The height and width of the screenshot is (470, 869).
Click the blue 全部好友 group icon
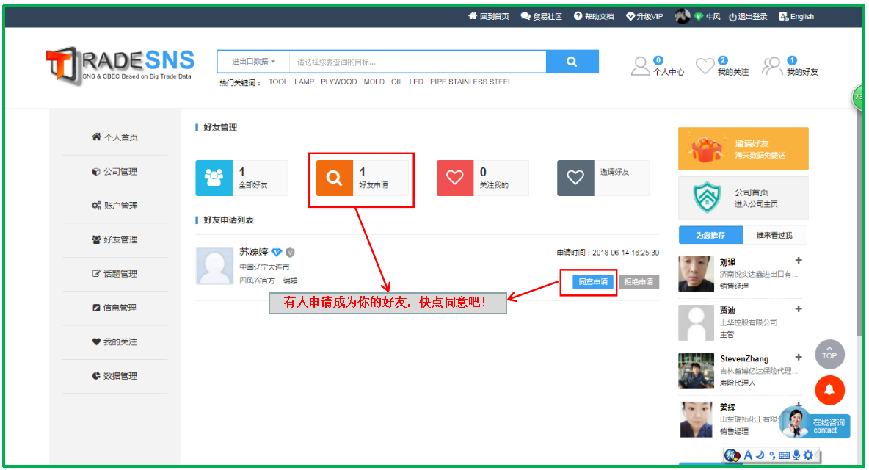pyautogui.click(x=214, y=178)
